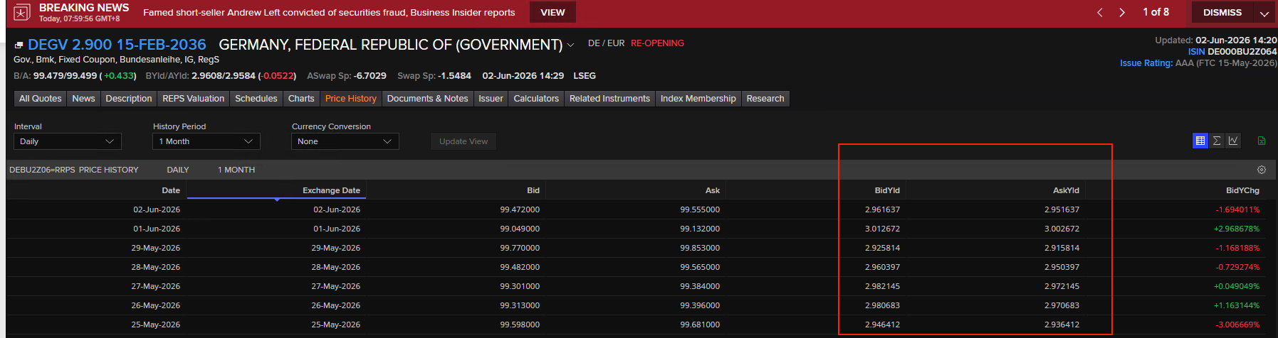Select Date cell 29-May-2026
This screenshot has width=1278, height=338.
(x=156, y=248)
